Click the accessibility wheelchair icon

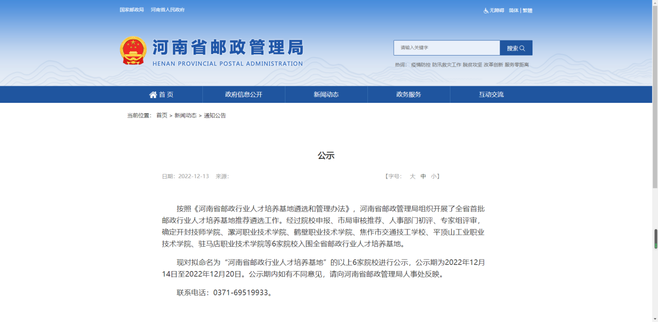486,10
